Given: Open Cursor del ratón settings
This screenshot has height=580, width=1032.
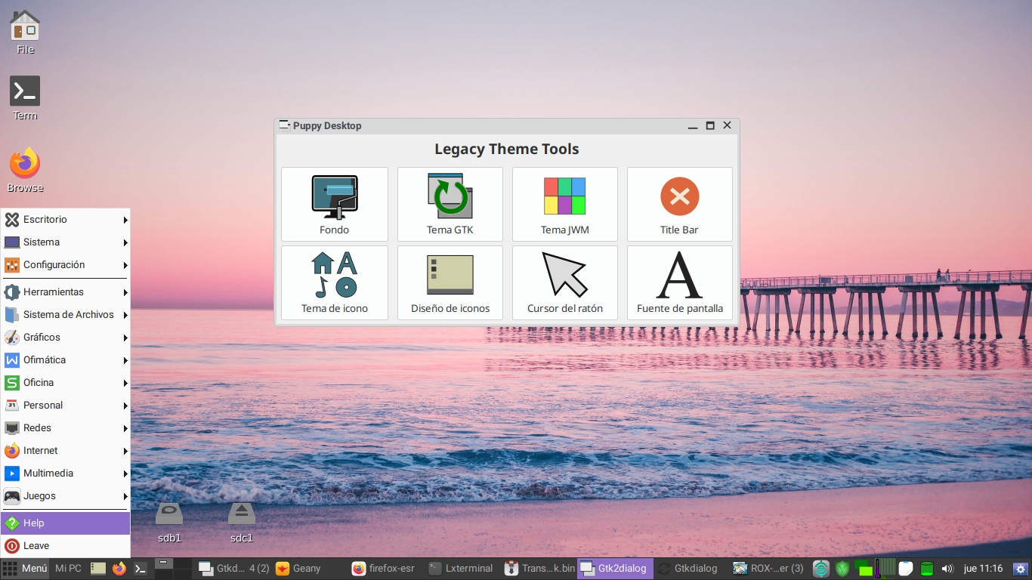Looking at the screenshot, I should coord(565,282).
